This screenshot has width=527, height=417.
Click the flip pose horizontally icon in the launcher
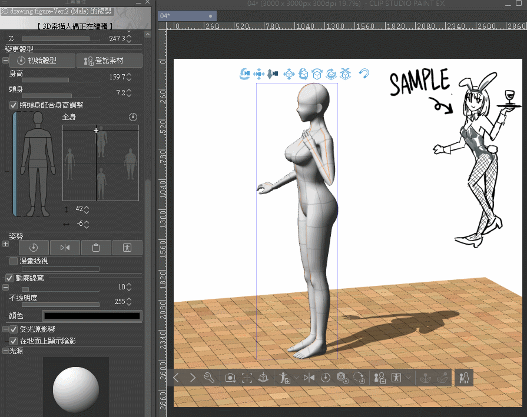309,378
